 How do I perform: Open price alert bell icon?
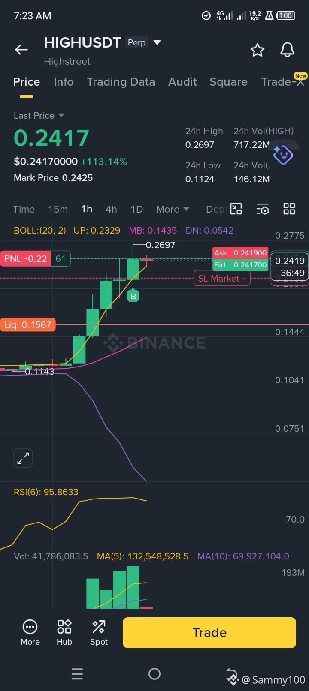(288, 50)
